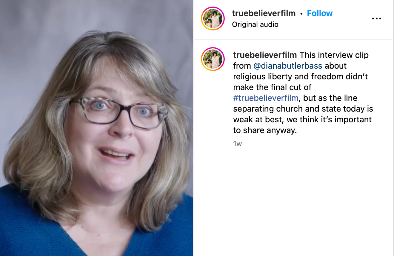Open the story ring avatar in post header
Viewport: 394px width, 256px height.
pyautogui.click(x=213, y=18)
